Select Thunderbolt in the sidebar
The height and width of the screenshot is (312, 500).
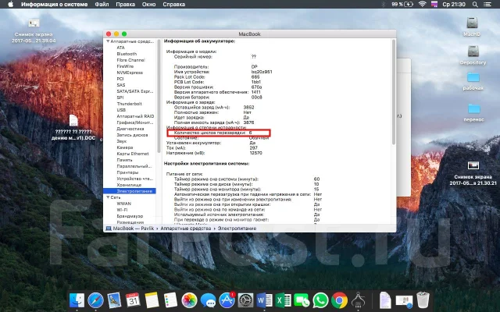click(x=129, y=104)
